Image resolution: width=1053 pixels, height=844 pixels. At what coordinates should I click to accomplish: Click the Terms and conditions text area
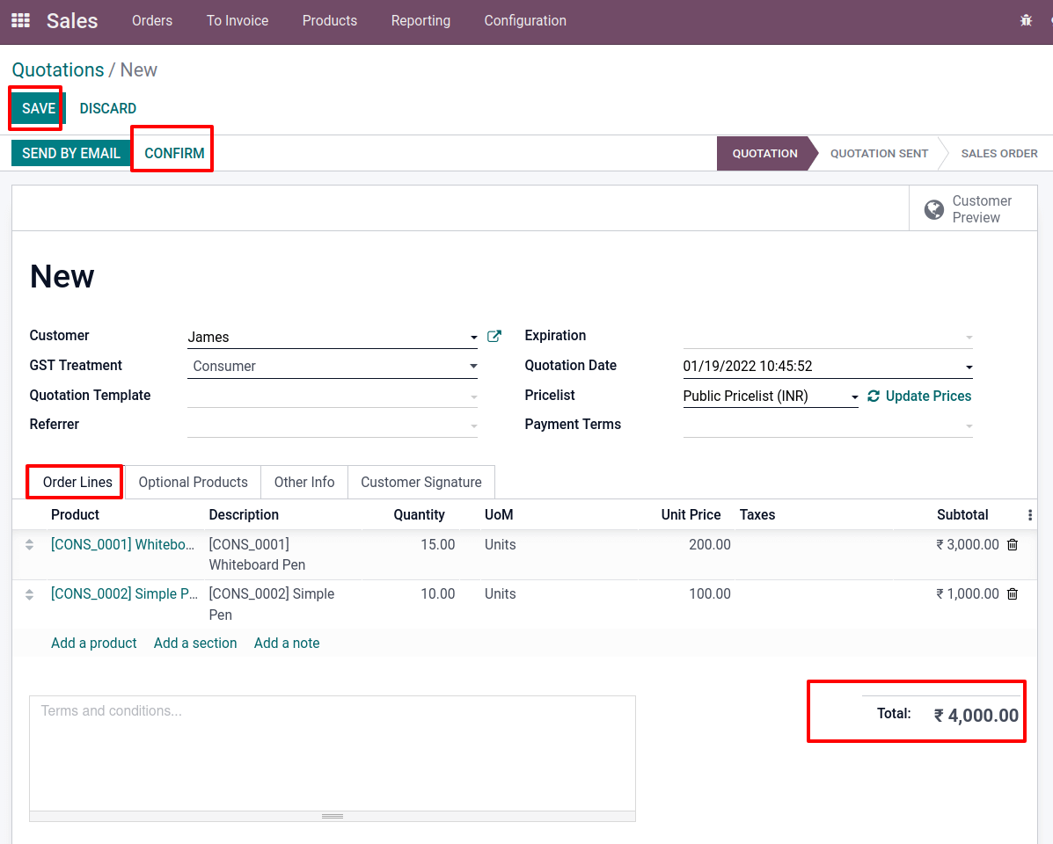coord(333,753)
